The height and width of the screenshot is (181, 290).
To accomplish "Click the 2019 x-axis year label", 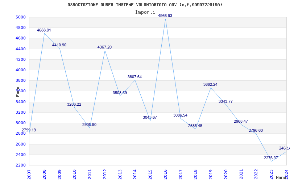I will coord(211,174).
